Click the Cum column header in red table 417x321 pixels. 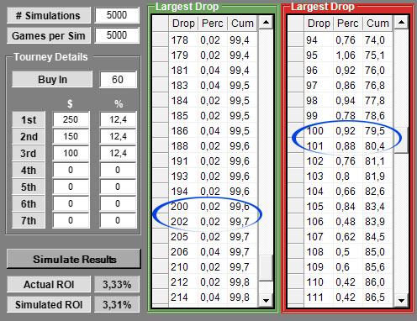377,24
